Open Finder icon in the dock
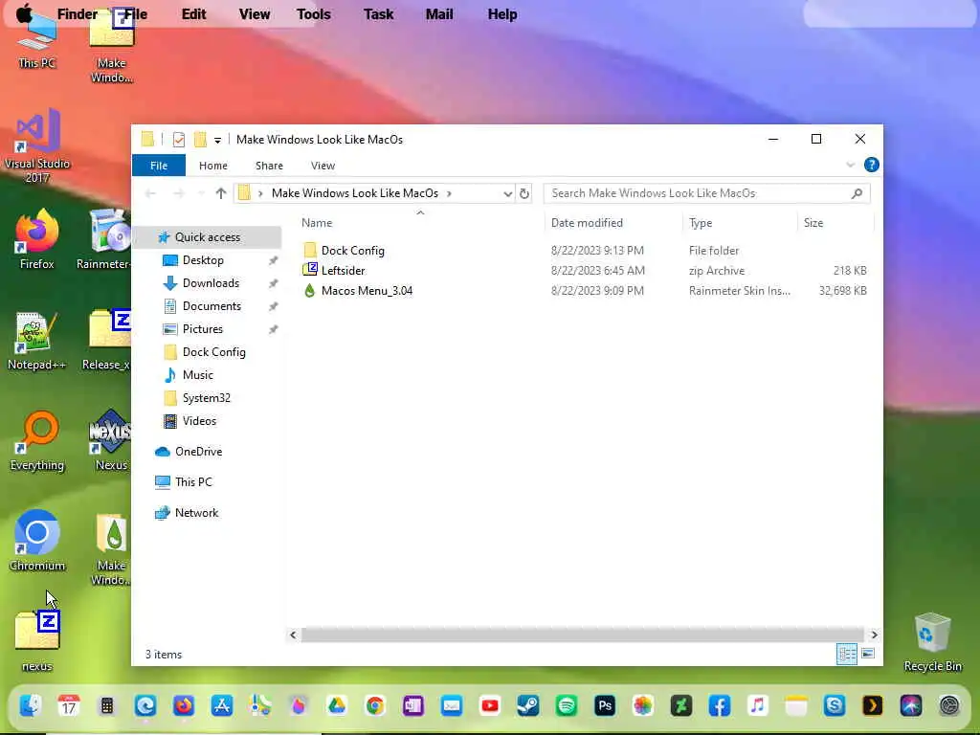 30,705
